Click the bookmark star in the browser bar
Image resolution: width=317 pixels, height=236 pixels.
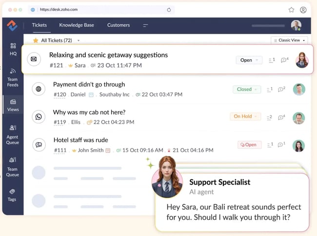[x=291, y=10]
